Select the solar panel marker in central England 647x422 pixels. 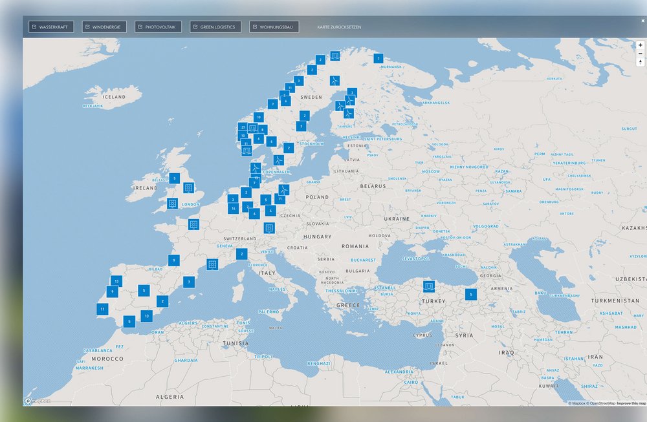coord(188,188)
